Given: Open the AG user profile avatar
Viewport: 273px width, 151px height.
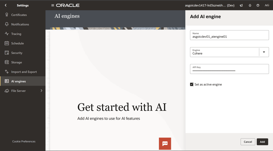Looking at the screenshot, I should pyautogui.click(x=267, y=5).
